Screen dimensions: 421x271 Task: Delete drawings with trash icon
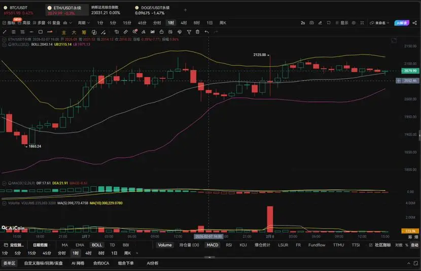click(198, 32)
